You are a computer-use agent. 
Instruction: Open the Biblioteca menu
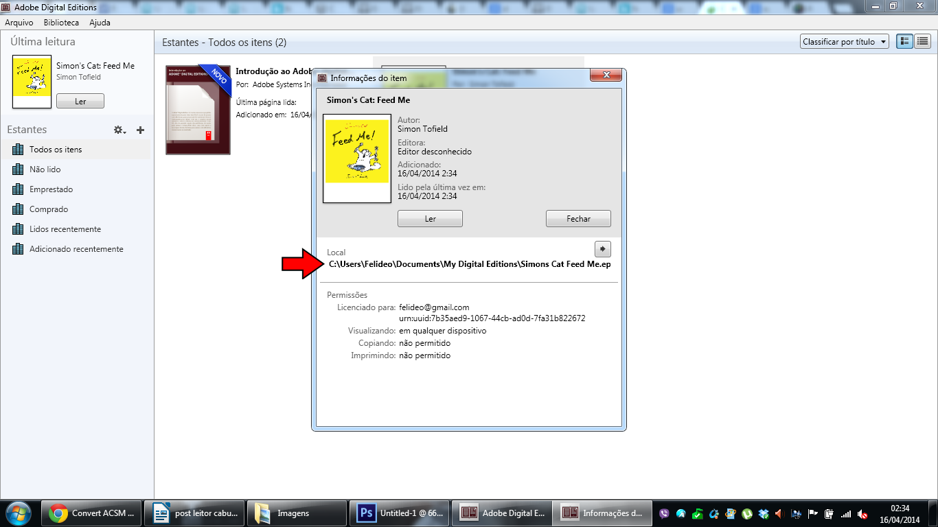(x=61, y=23)
